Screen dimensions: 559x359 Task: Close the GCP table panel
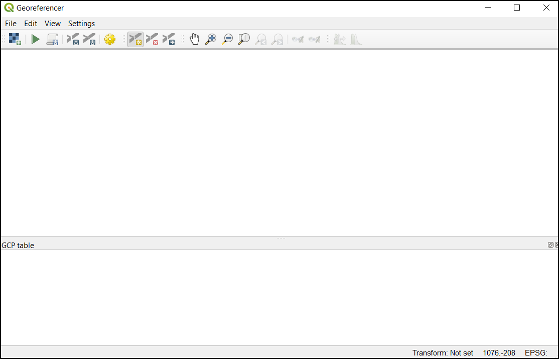click(x=556, y=245)
